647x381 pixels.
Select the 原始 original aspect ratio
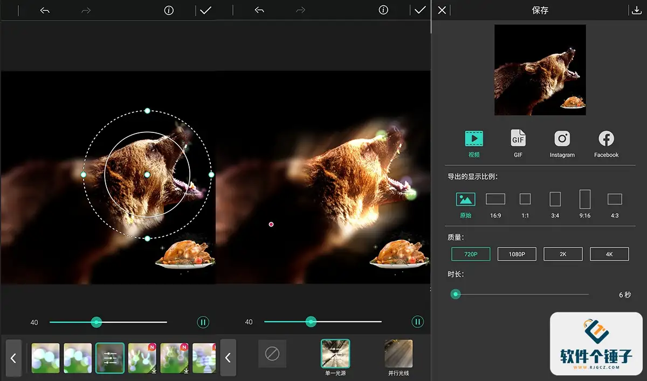465,202
